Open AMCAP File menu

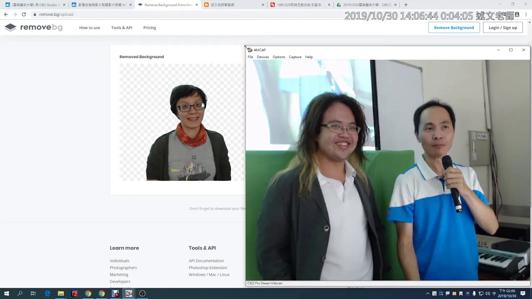250,57
